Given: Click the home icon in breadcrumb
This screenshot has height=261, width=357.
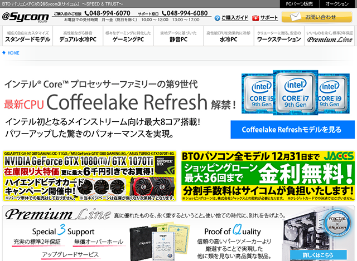Looking at the screenshot, I should (x=4, y=53).
